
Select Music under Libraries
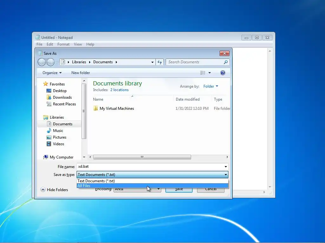coord(58,131)
